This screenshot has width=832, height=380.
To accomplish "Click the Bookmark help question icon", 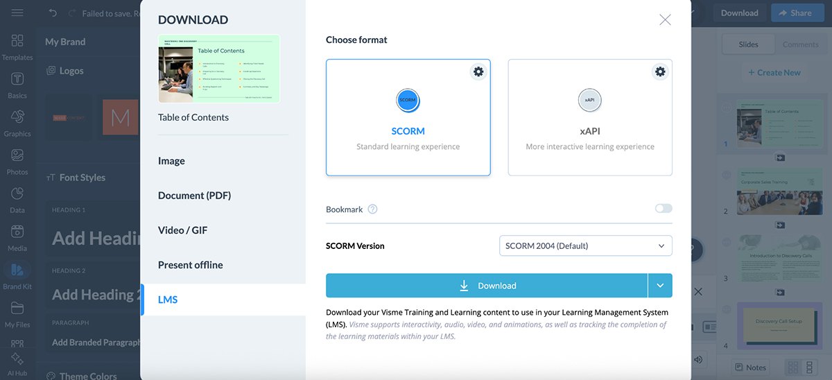I will coord(372,209).
